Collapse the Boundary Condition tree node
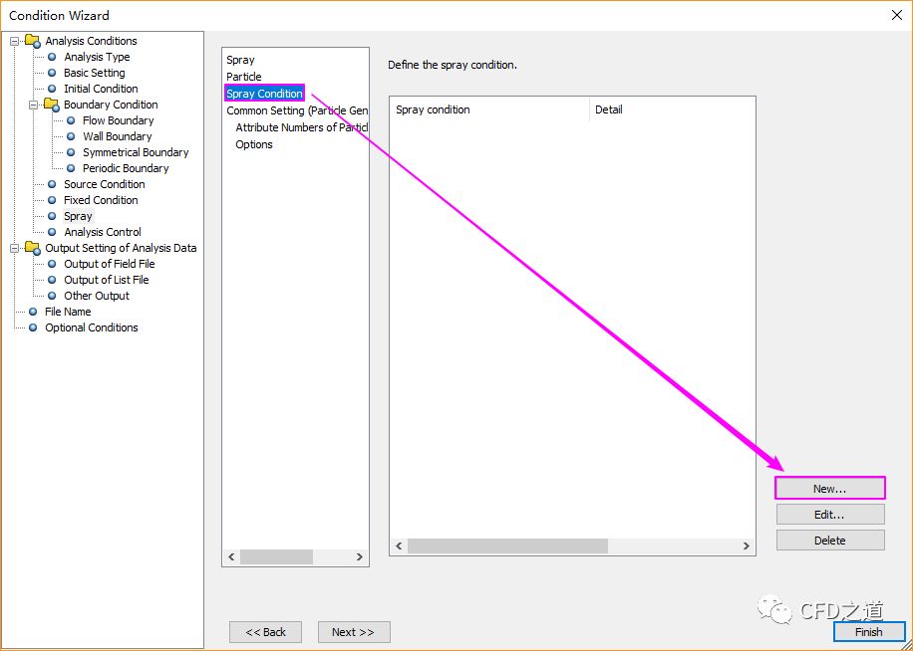Viewport: 913px width, 651px height. click(33, 105)
